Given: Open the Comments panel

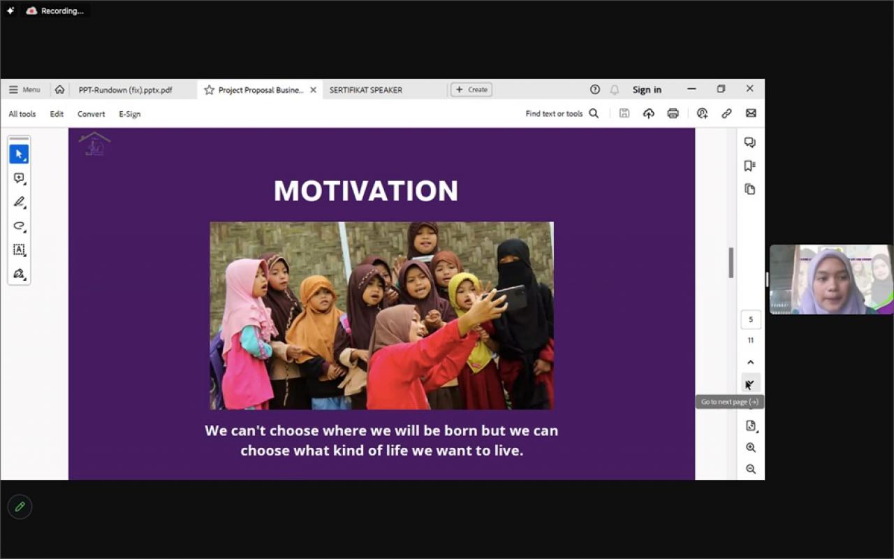Looking at the screenshot, I should pos(750,142).
